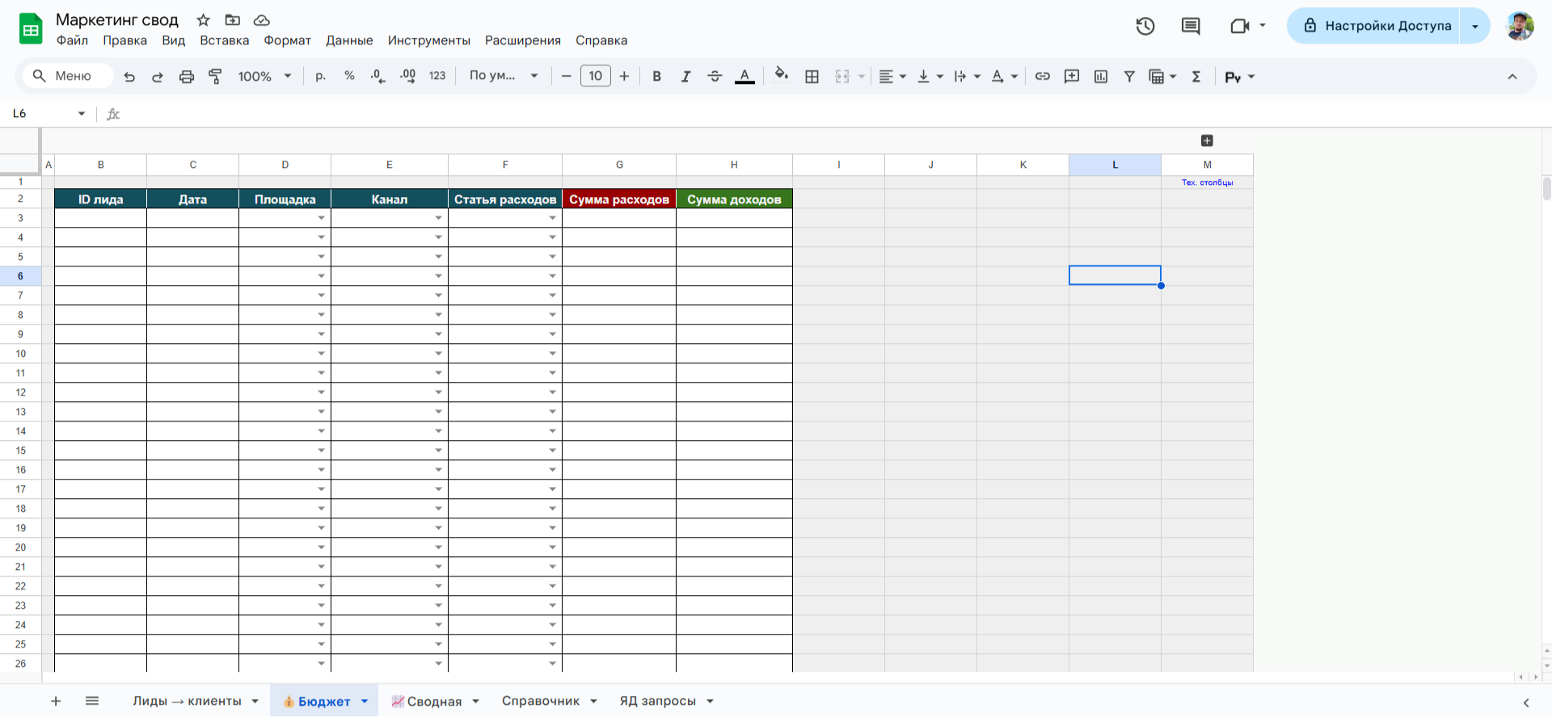Open the borders tool
This screenshot has width=1552, height=717.
(x=812, y=76)
